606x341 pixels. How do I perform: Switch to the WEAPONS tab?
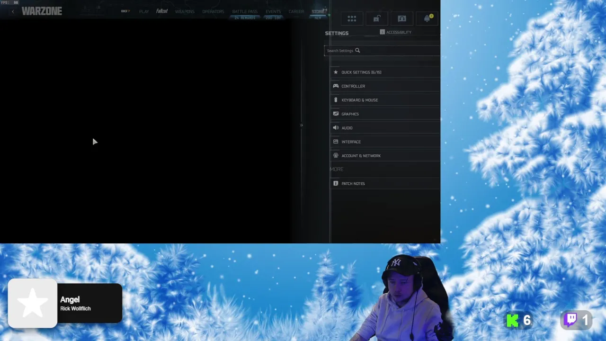click(185, 11)
